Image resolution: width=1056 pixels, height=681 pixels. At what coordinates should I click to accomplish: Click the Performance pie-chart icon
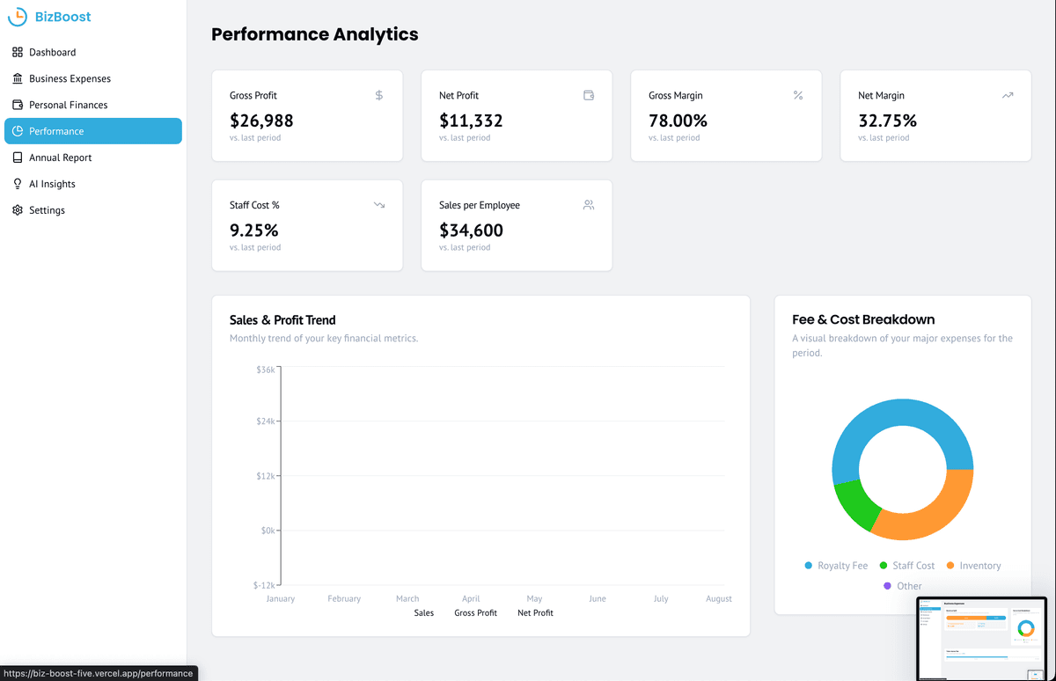(15, 130)
